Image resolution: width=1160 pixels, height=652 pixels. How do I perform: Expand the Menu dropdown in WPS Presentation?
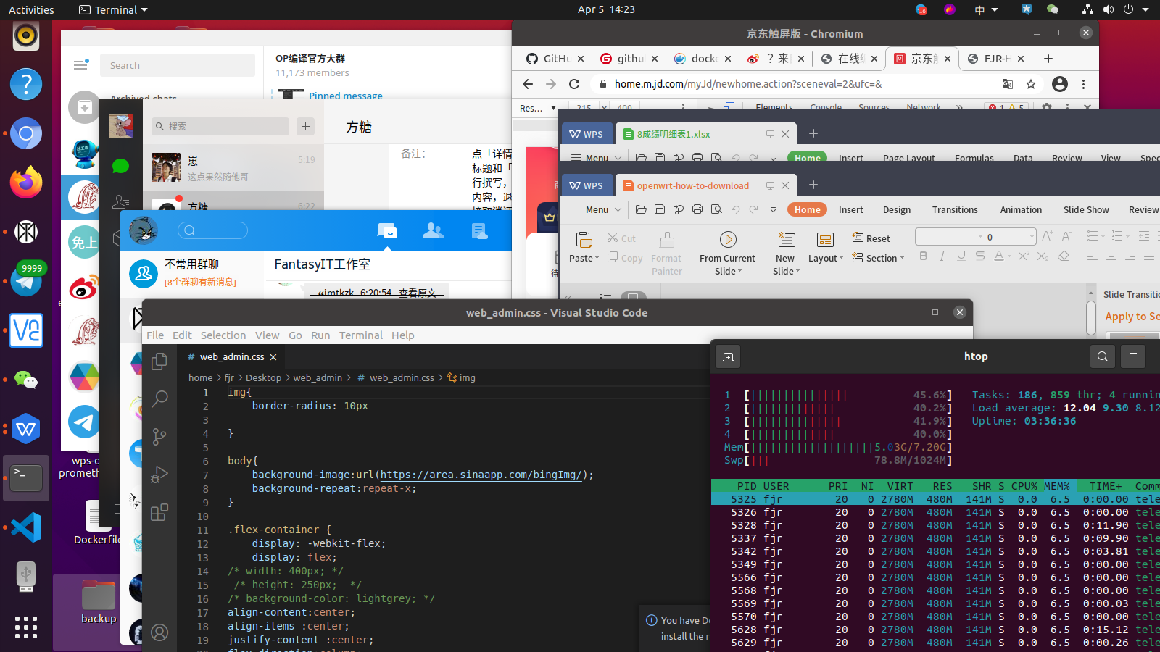(595, 209)
